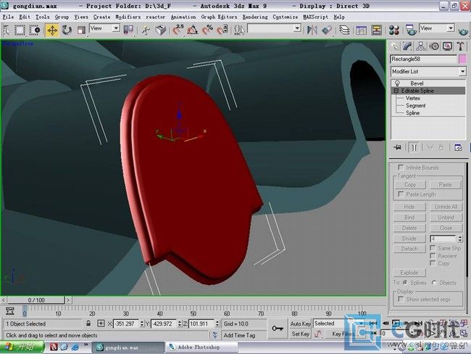The width and height of the screenshot is (471, 354).
Task: Select Segment sub-object level
Action: coord(416,106)
